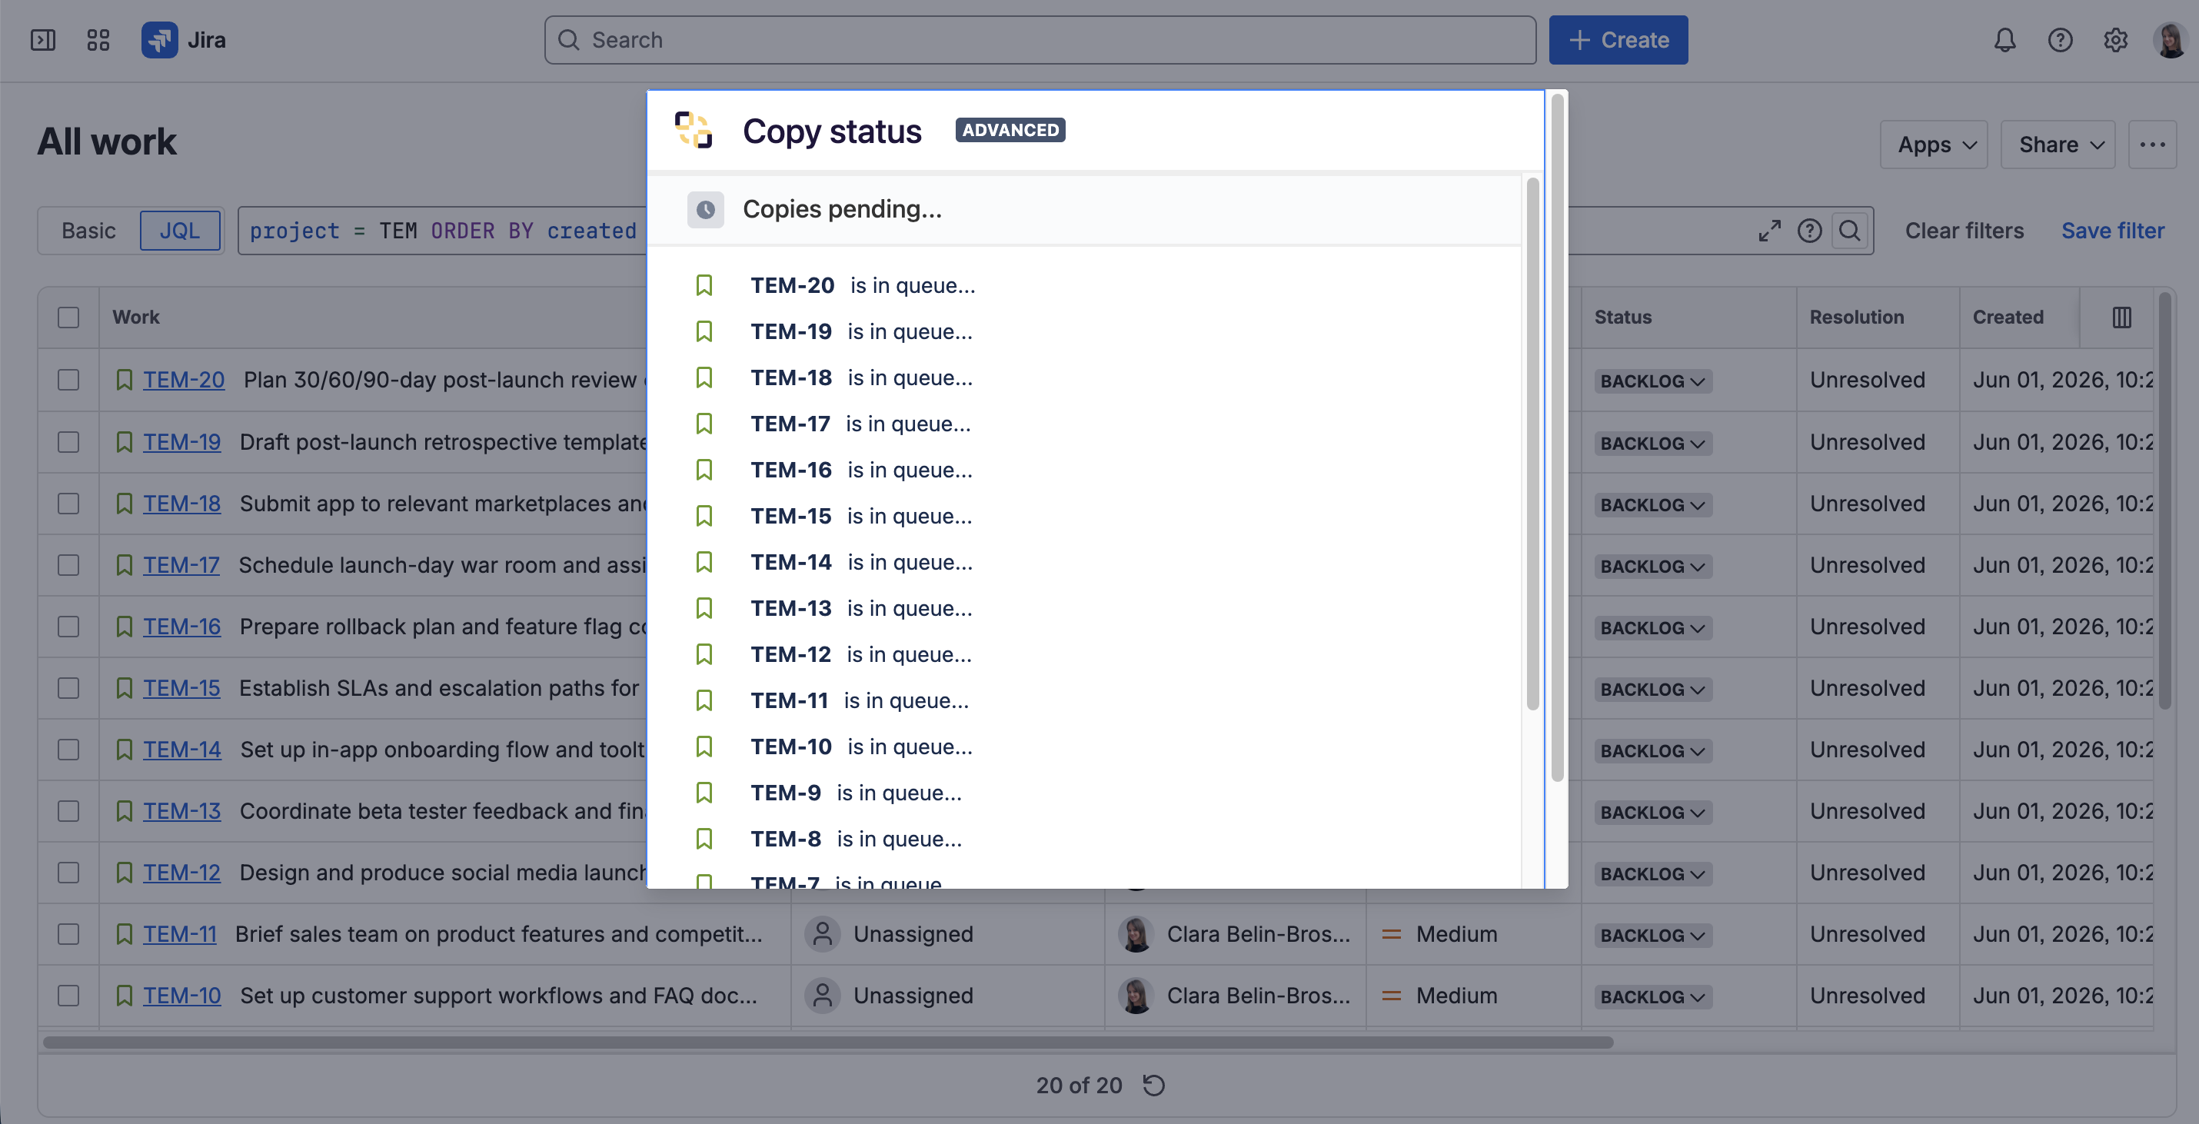Open the Apps dropdown

click(x=1934, y=145)
